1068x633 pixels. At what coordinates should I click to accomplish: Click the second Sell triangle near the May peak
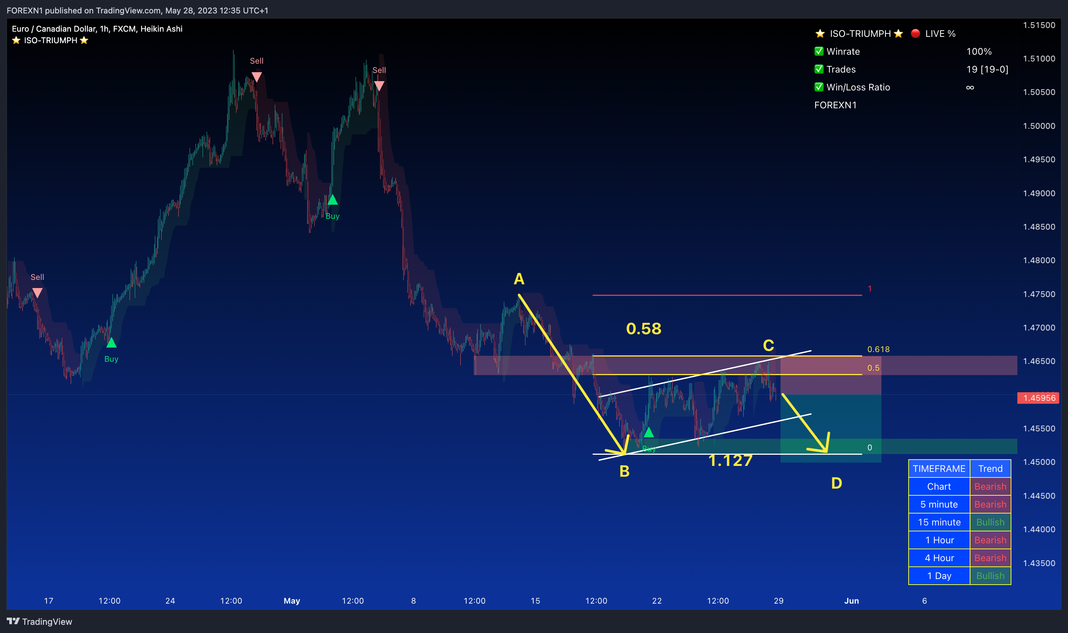(x=379, y=86)
